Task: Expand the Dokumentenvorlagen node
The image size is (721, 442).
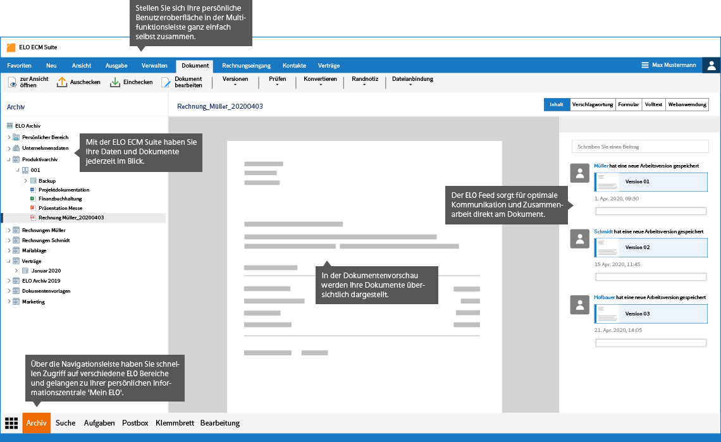Action: [x=9, y=291]
